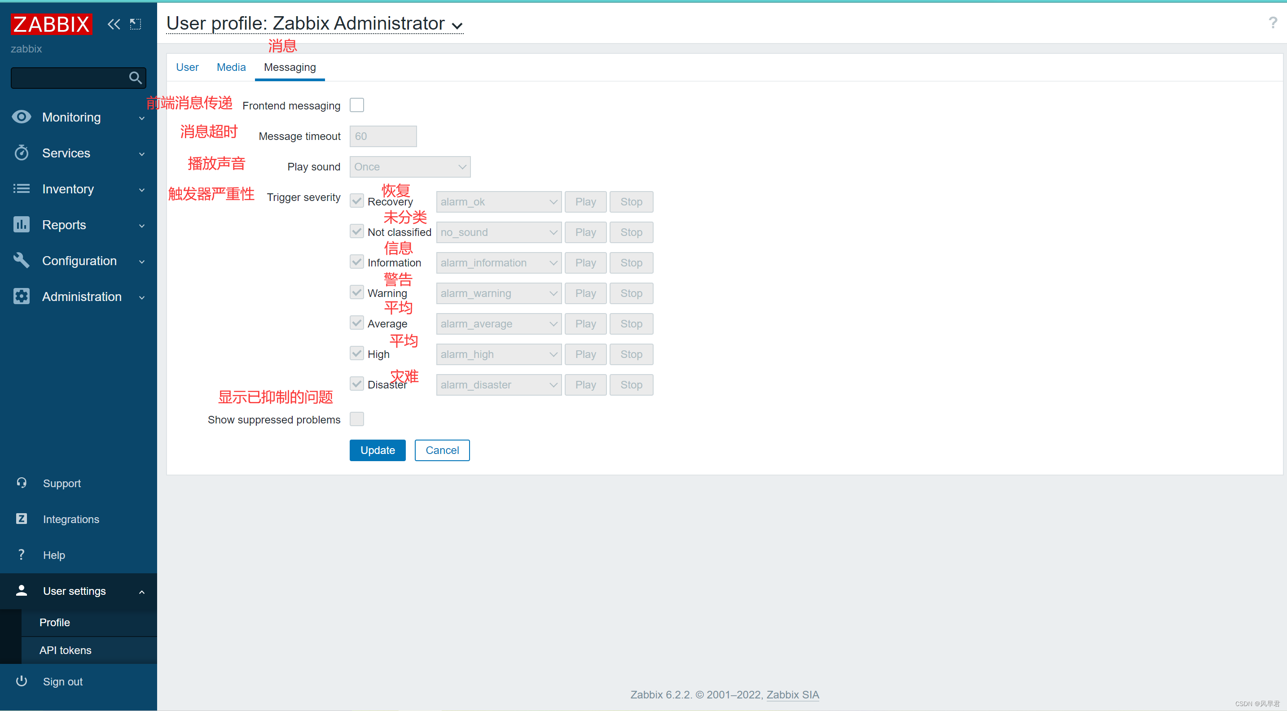The image size is (1287, 711).
Task: Click the kiosk mode icon
Action: click(x=136, y=24)
